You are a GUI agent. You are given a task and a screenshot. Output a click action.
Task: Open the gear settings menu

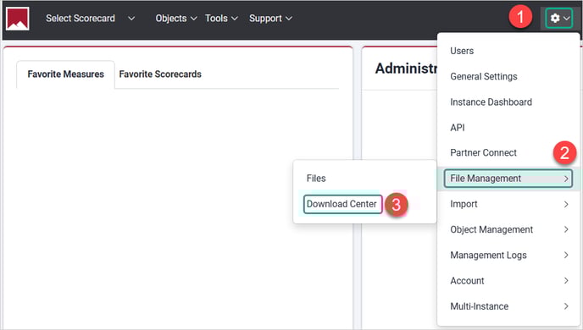coord(558,18)
